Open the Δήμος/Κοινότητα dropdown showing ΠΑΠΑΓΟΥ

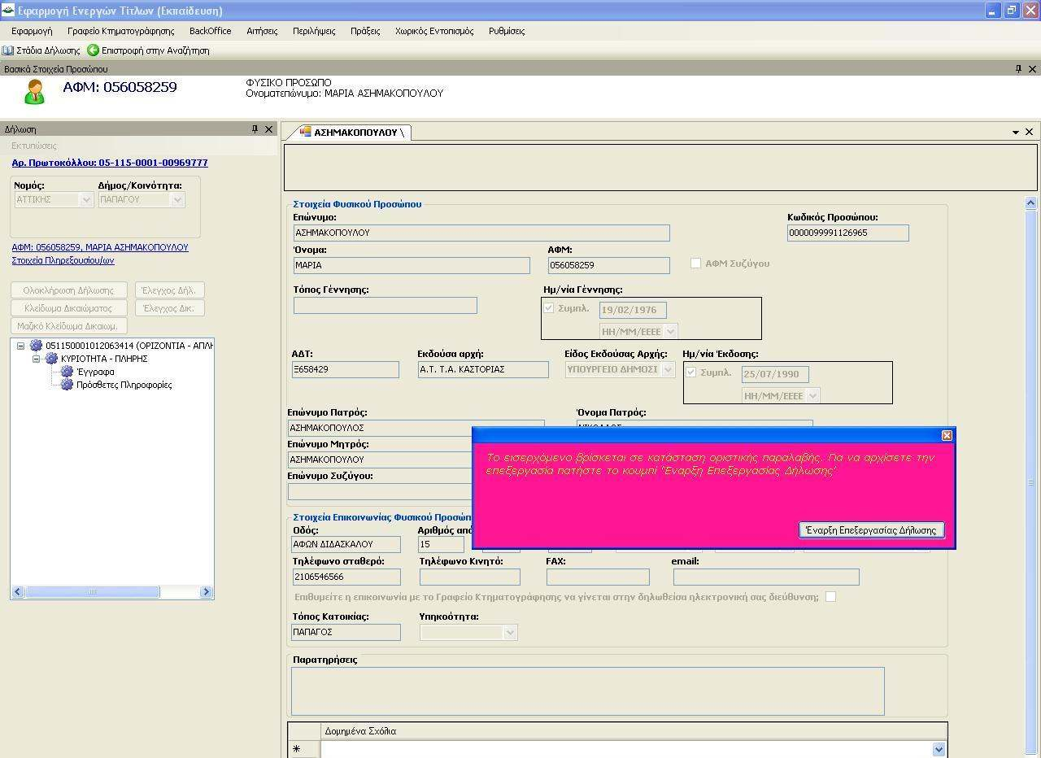(177, 199)
